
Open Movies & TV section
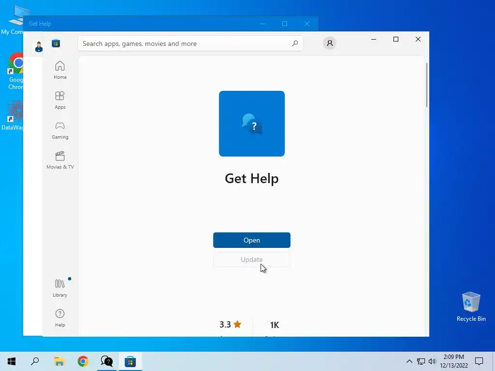[x=60, y=160]
